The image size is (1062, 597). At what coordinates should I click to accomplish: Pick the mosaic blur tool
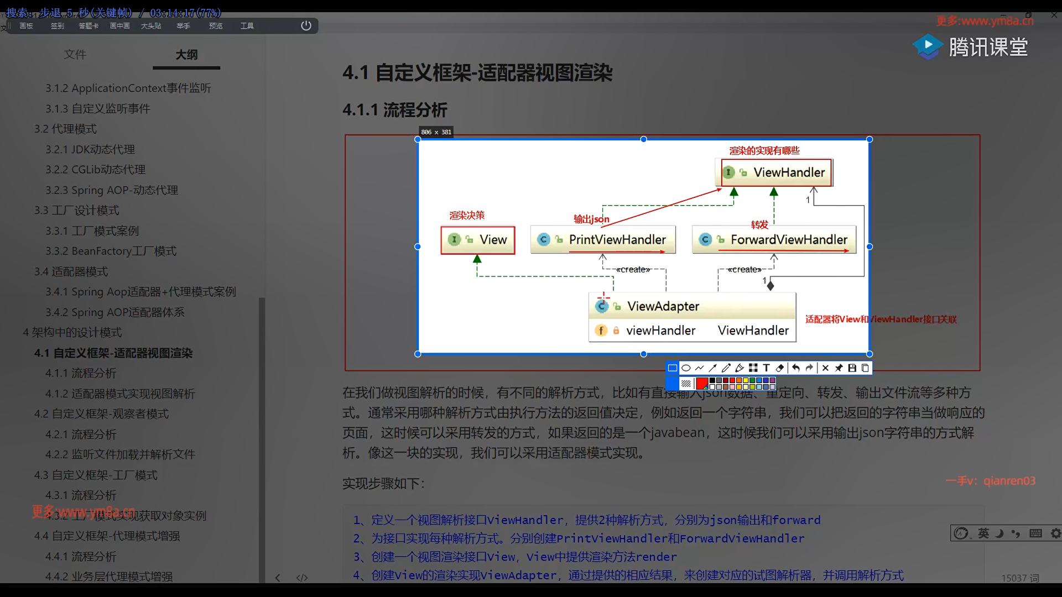click(753, 368)
